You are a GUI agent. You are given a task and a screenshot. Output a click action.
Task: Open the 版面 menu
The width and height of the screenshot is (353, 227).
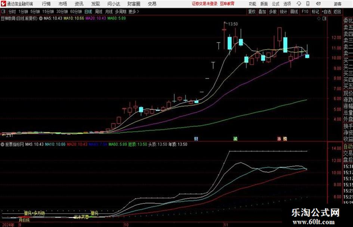(264, 4)
